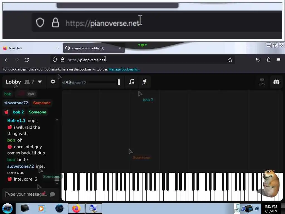The image size is (285, 214).
Task: Click the site security padlock icon
Action: click(x=63, y=60)
